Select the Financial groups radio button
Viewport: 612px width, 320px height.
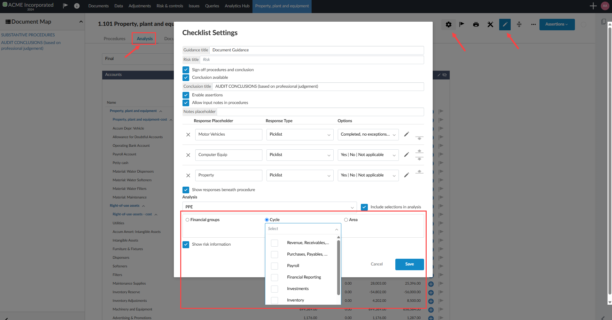coord(187,220)
